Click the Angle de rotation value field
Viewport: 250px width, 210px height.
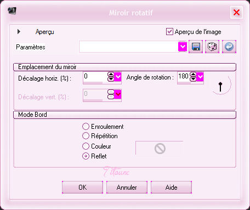click(184, 76)
